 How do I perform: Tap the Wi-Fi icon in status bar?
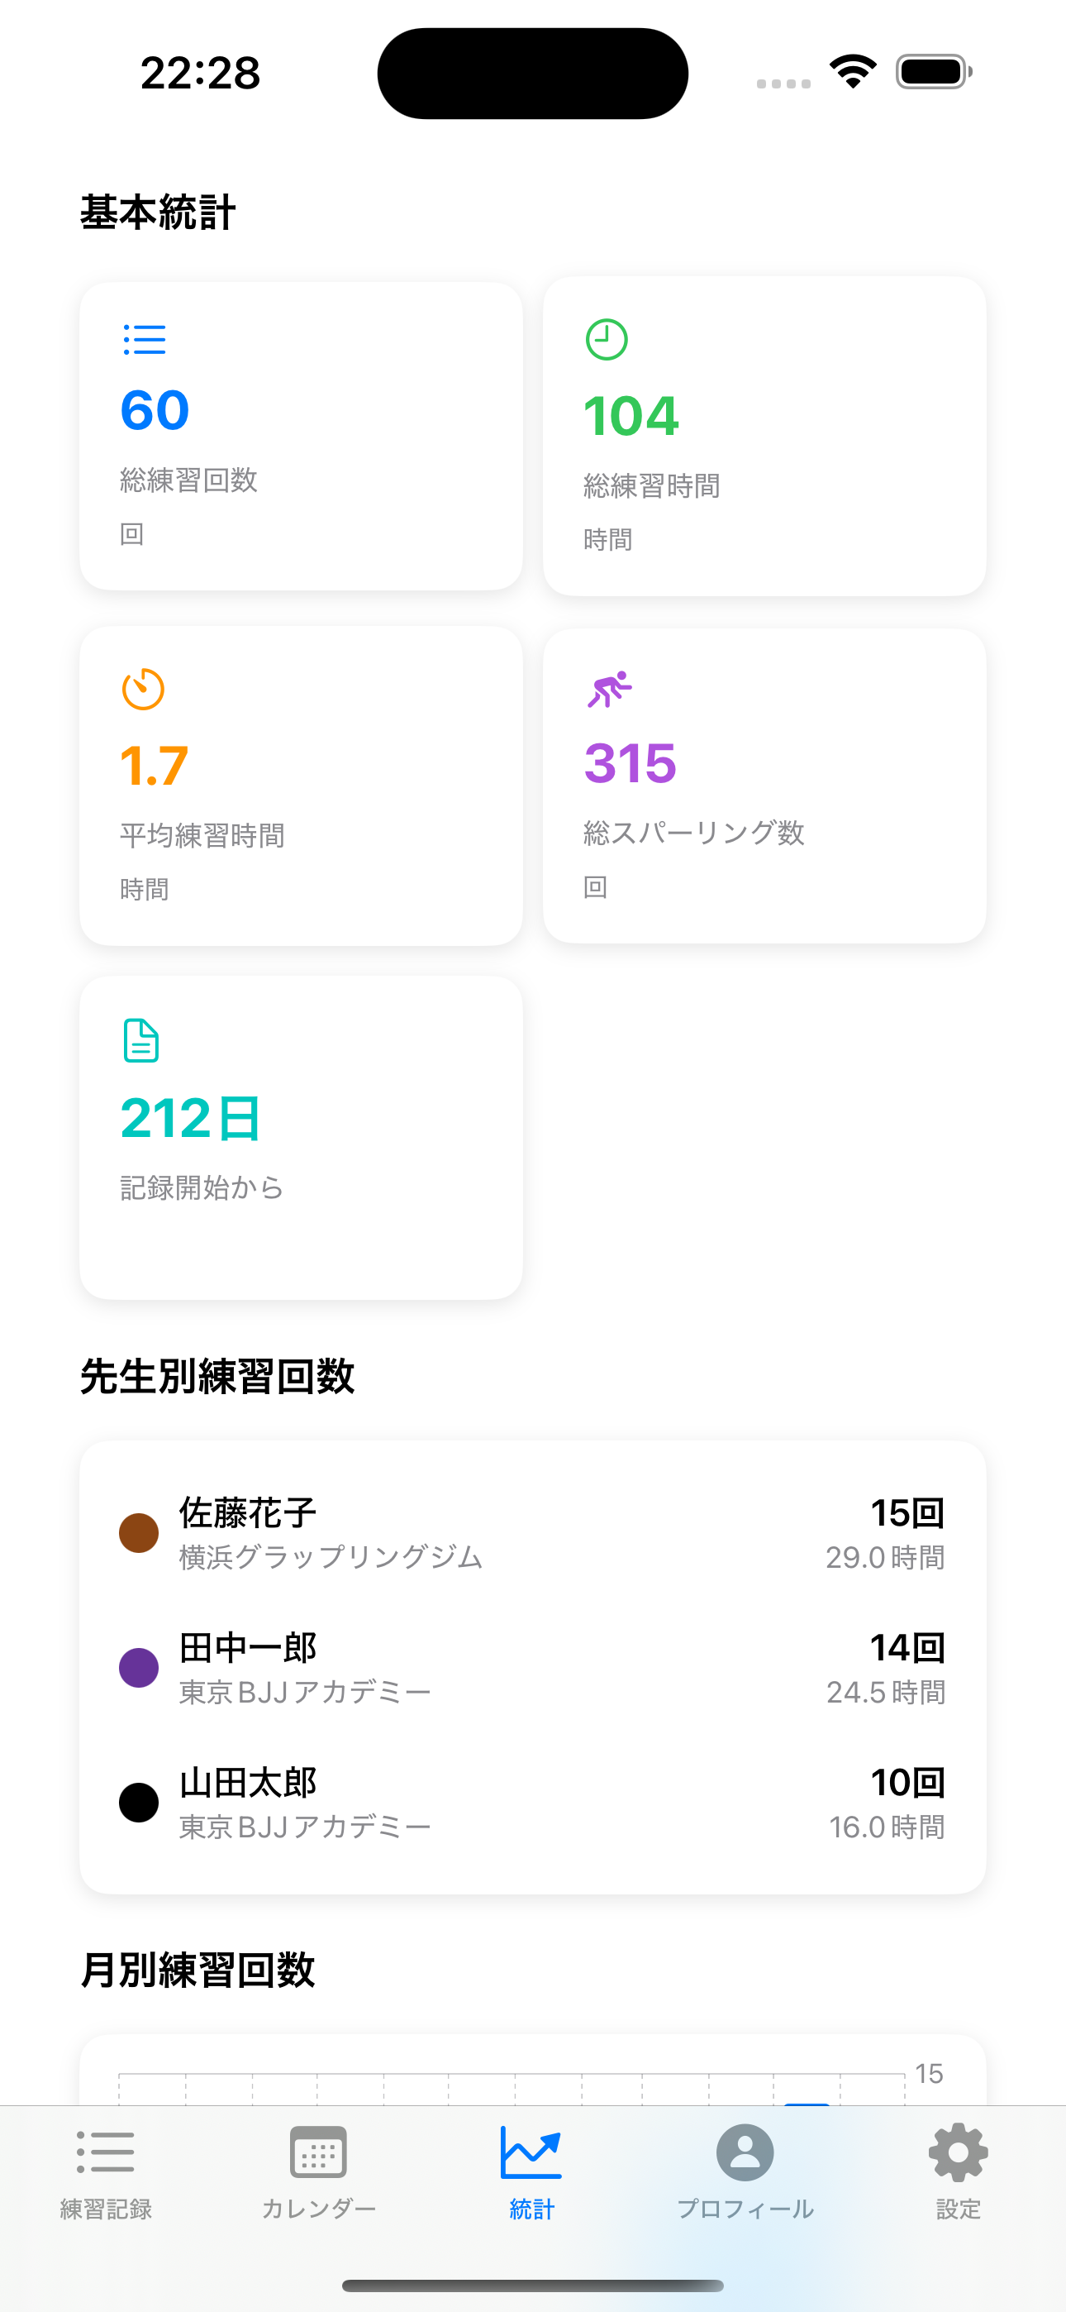(853, 71)
